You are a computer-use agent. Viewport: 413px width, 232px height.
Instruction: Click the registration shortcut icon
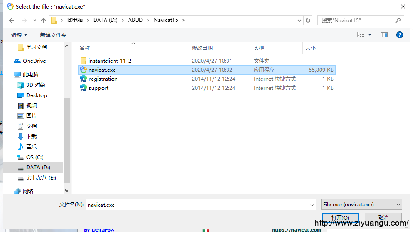83,79
